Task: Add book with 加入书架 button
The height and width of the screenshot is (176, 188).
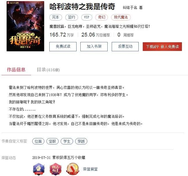Action: 94,47
